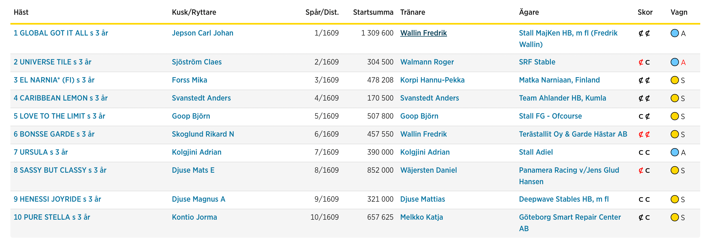The height and width of the screenshot is (247, 709).
Task: Open driver Goop Björn profile
Action: click(191, 116)
